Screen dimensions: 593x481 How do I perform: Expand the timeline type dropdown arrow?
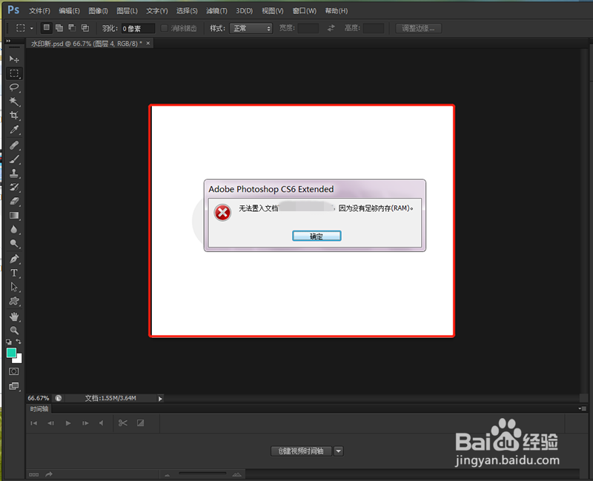click(x=339, y=451)
